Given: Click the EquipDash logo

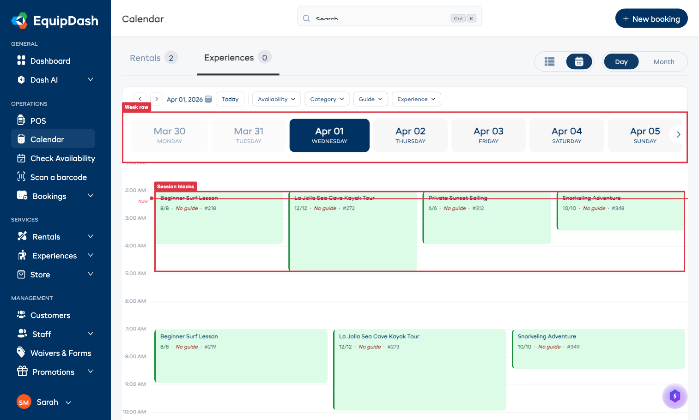Looking at the screenshot, I should [x=54, y=20].
